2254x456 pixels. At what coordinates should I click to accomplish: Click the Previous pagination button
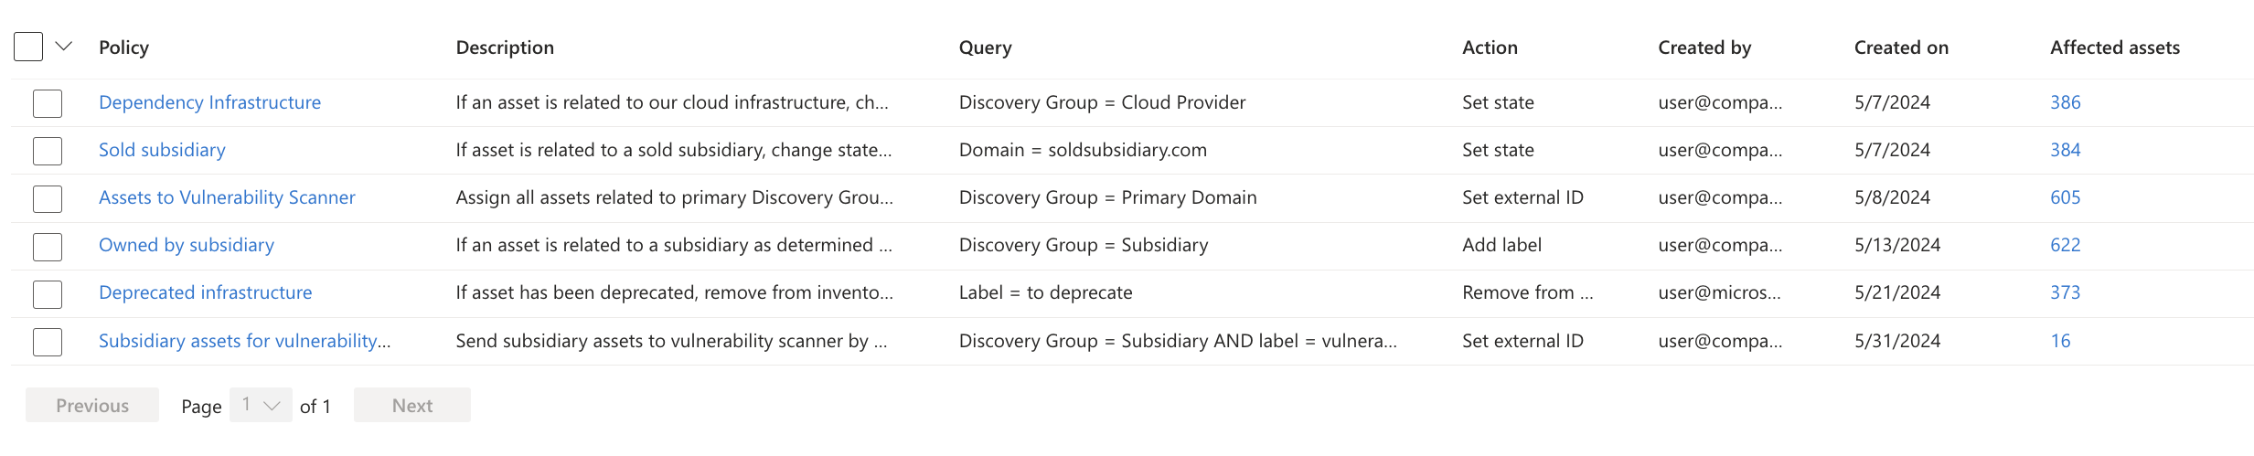point(92,405)
